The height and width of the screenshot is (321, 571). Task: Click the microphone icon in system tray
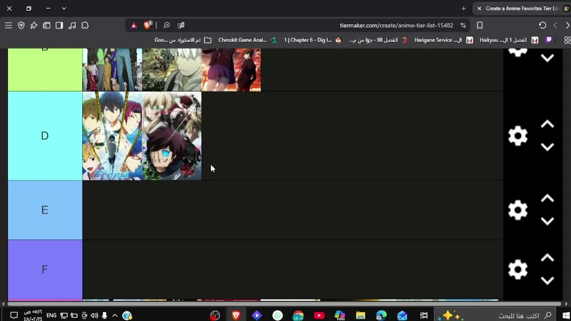(104, 316)
